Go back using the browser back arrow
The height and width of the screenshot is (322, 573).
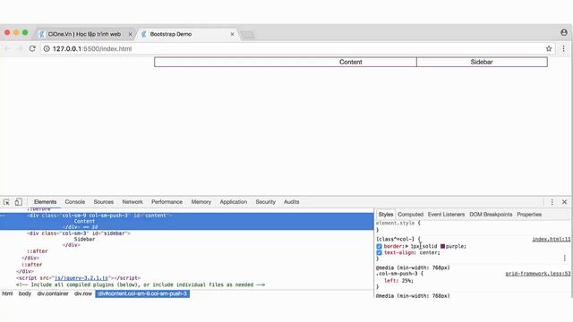click(7, 48)
